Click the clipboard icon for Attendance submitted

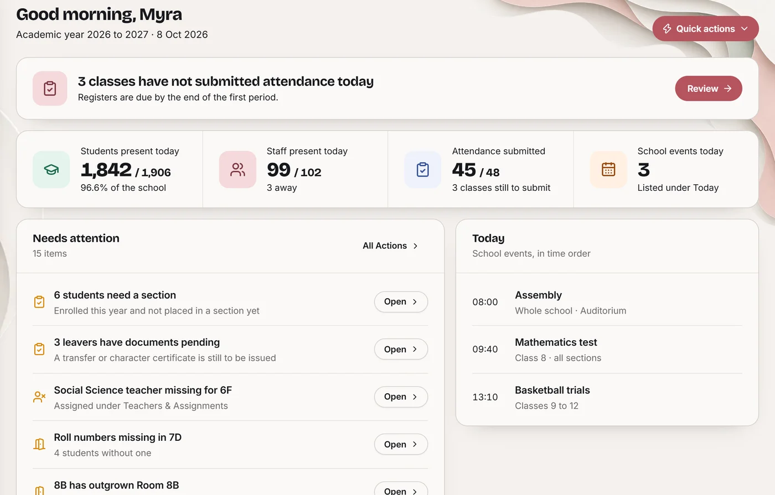point(423,170)
